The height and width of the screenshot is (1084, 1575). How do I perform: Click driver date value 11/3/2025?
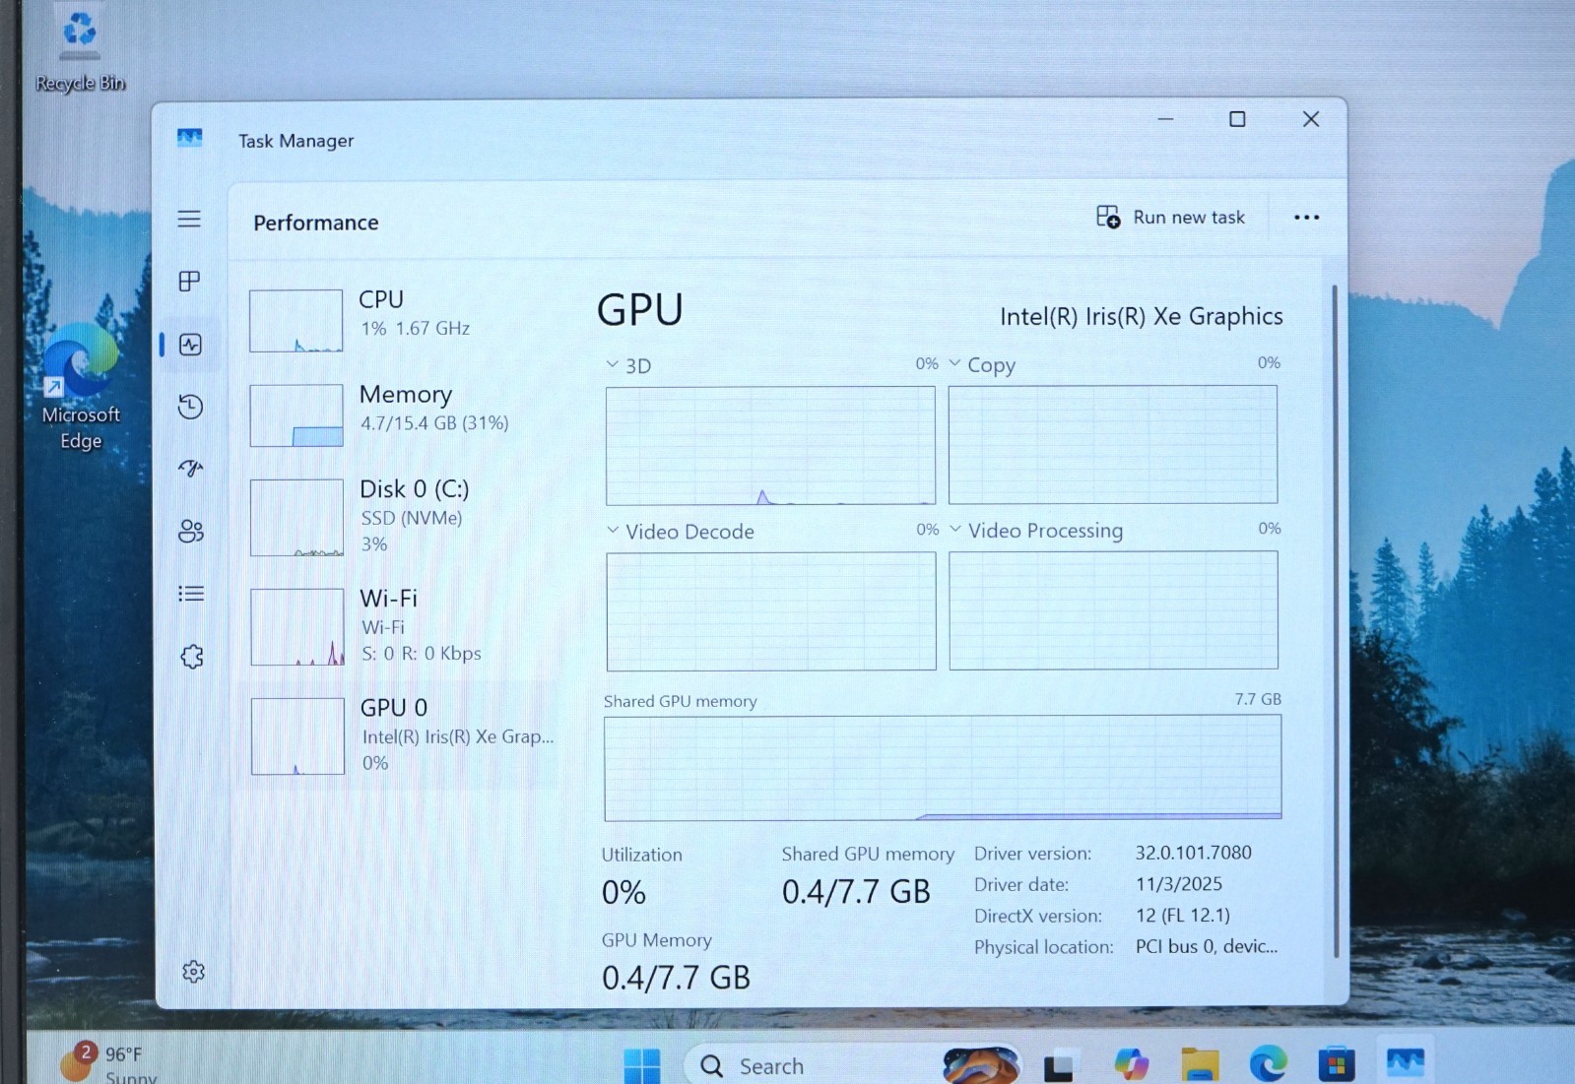pyautogui.click(x=1179, y=884)
